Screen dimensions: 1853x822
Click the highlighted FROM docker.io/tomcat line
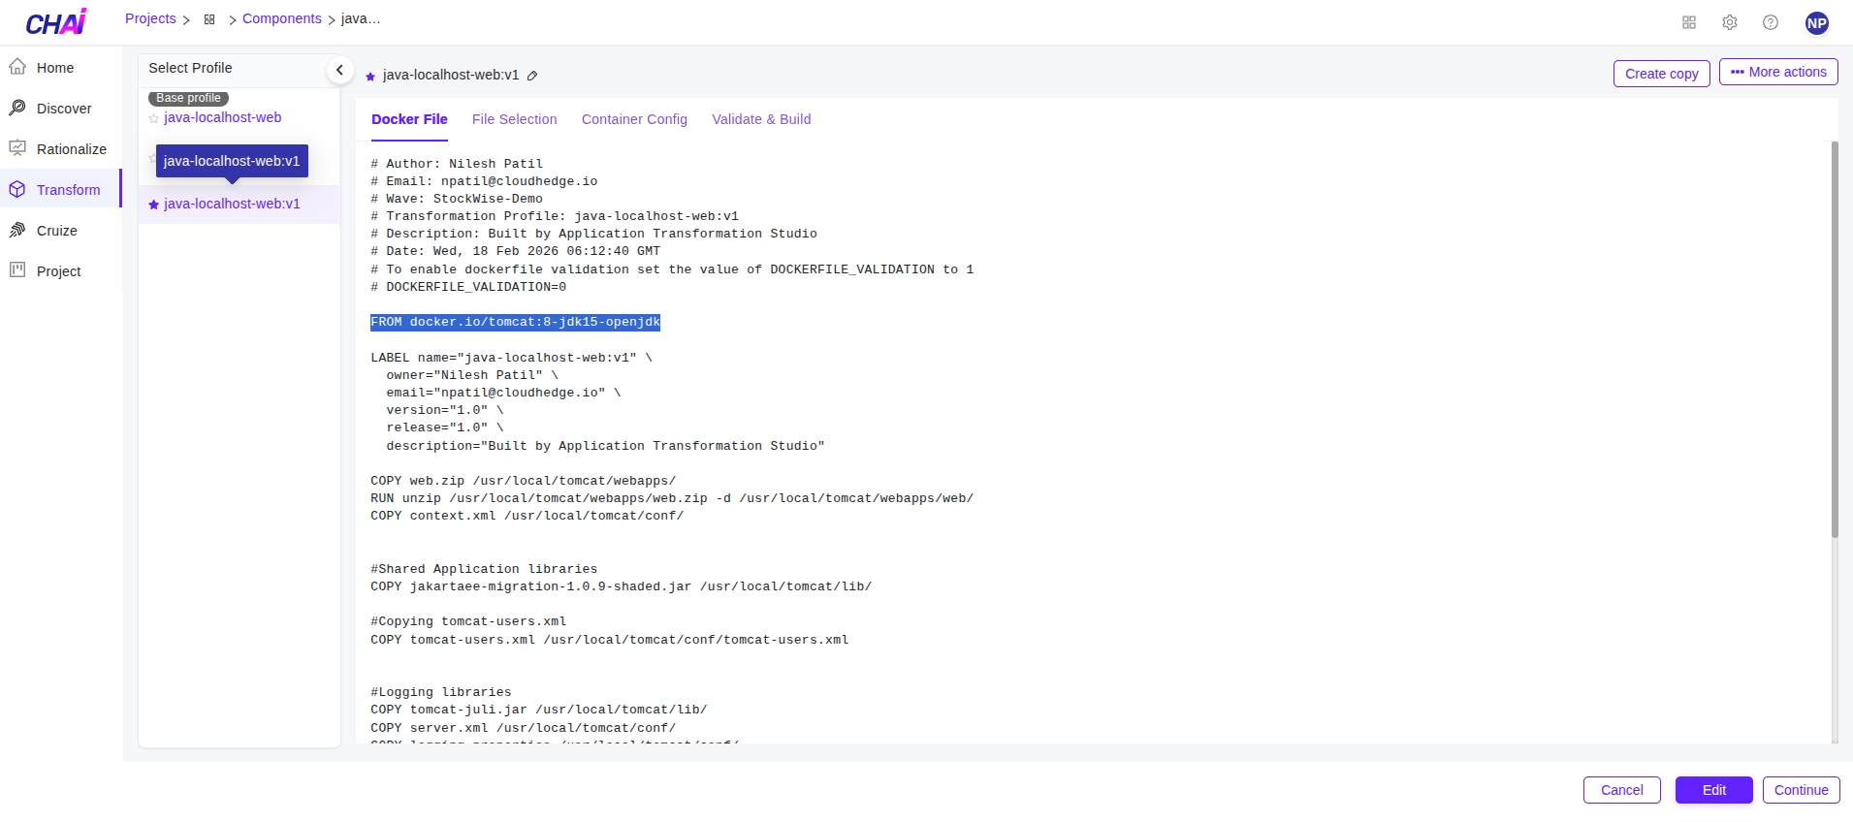point(515,322)
